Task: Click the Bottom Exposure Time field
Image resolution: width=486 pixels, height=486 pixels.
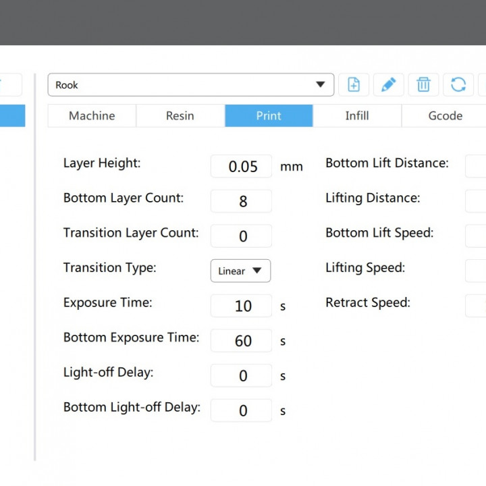Action: [242, 341]
